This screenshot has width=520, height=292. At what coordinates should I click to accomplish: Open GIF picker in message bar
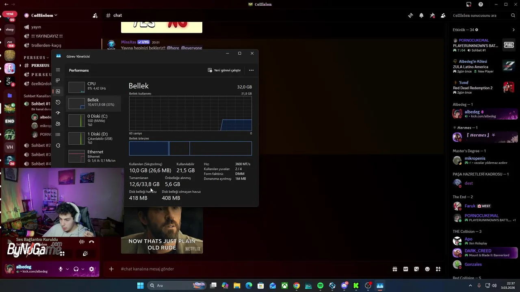(405, 269)
